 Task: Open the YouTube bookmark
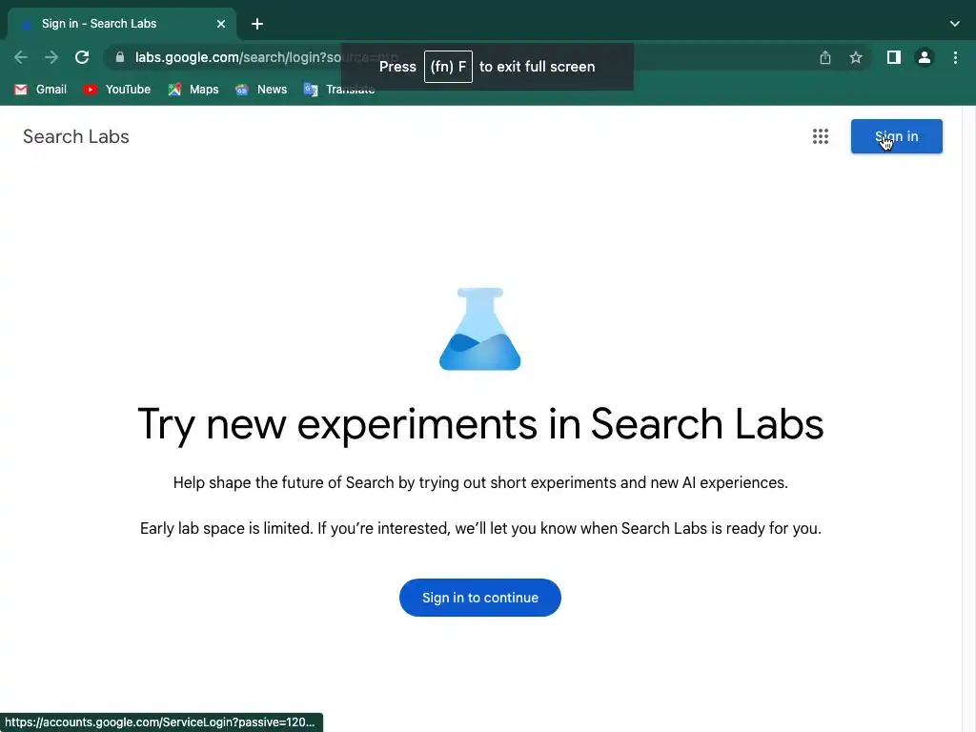coord(117,89)
